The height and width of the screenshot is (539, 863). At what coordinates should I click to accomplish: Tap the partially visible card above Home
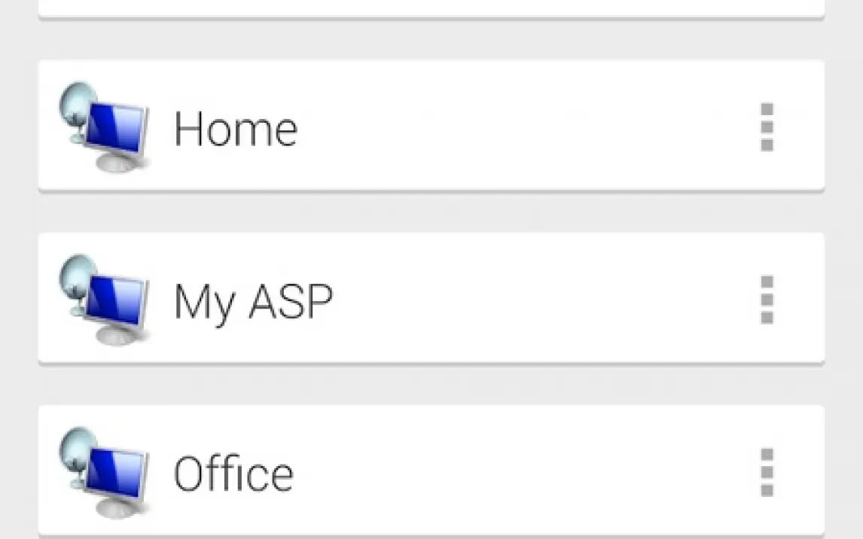431,9
